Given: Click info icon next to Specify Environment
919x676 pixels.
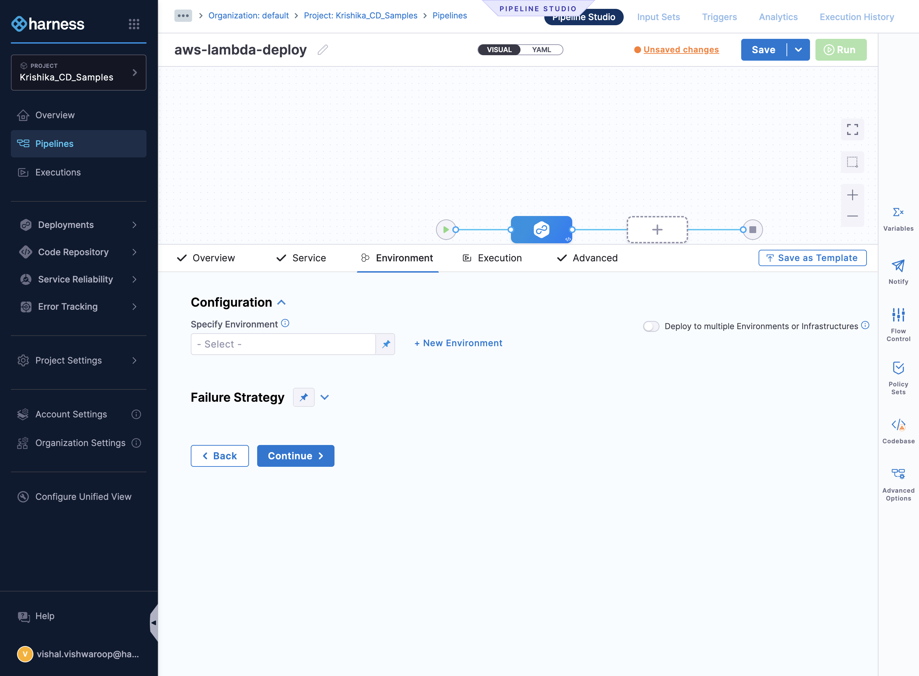Looking at the screenshot, I should 285,323.
